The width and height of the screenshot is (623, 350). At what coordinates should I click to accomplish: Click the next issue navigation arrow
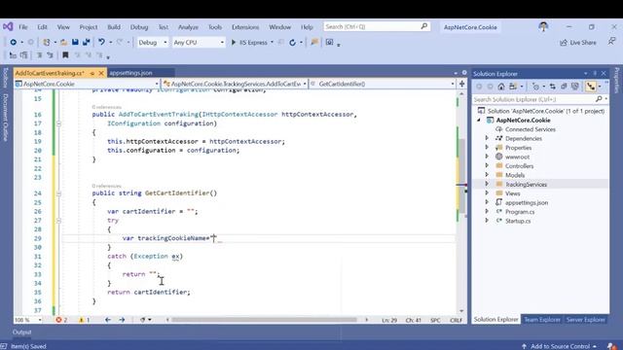point(122,320)
